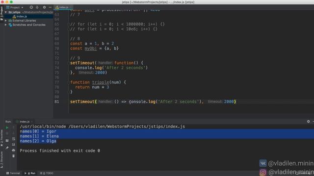Select index.js in the project tree
The width and height of the screenshot is (314, 176).
click(x=22, y=16)
